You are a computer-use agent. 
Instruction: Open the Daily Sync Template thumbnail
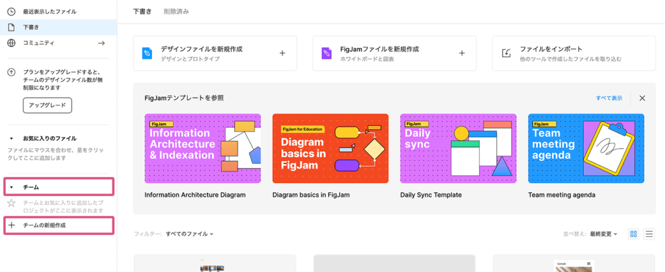458,148
